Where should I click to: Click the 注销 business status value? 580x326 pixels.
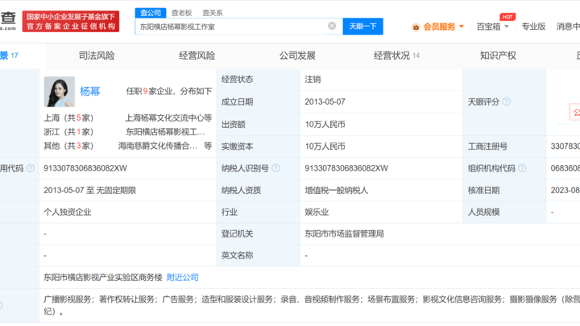tap(313, 80)
